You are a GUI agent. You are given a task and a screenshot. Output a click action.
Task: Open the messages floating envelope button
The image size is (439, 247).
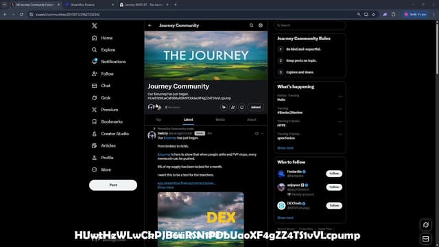tap(426, 239)
